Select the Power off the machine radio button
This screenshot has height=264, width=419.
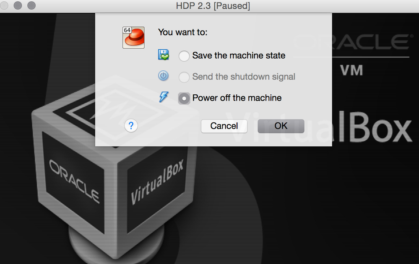[x=184, y=98]
